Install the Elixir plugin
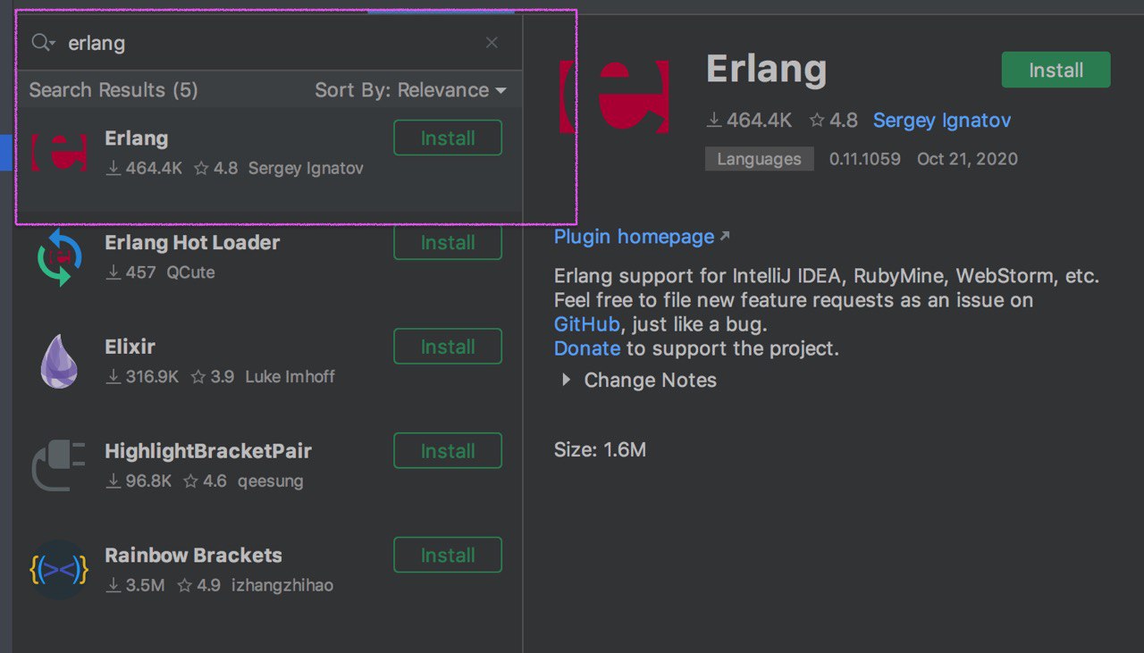The height and width of the screenshot is (653, 1144). (x=448, y=347)
